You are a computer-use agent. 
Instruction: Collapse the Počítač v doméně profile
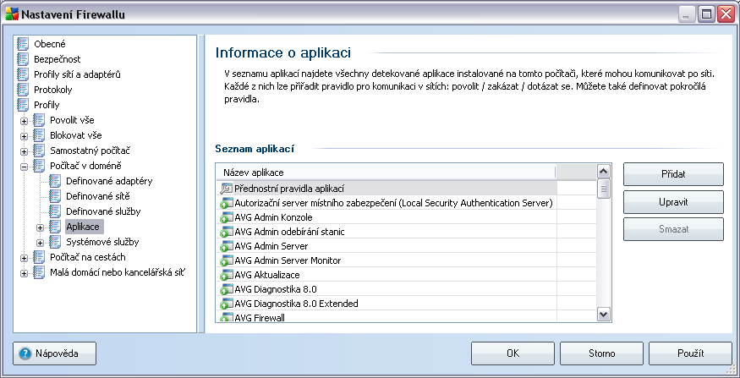point(24,167)
